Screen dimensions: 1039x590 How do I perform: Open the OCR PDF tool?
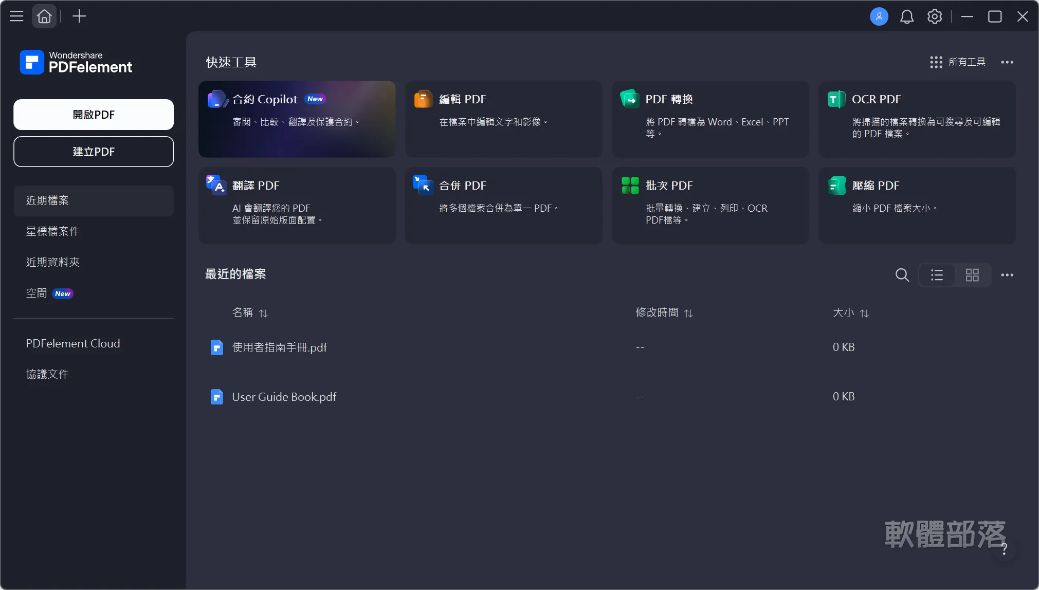coord(917,119)
